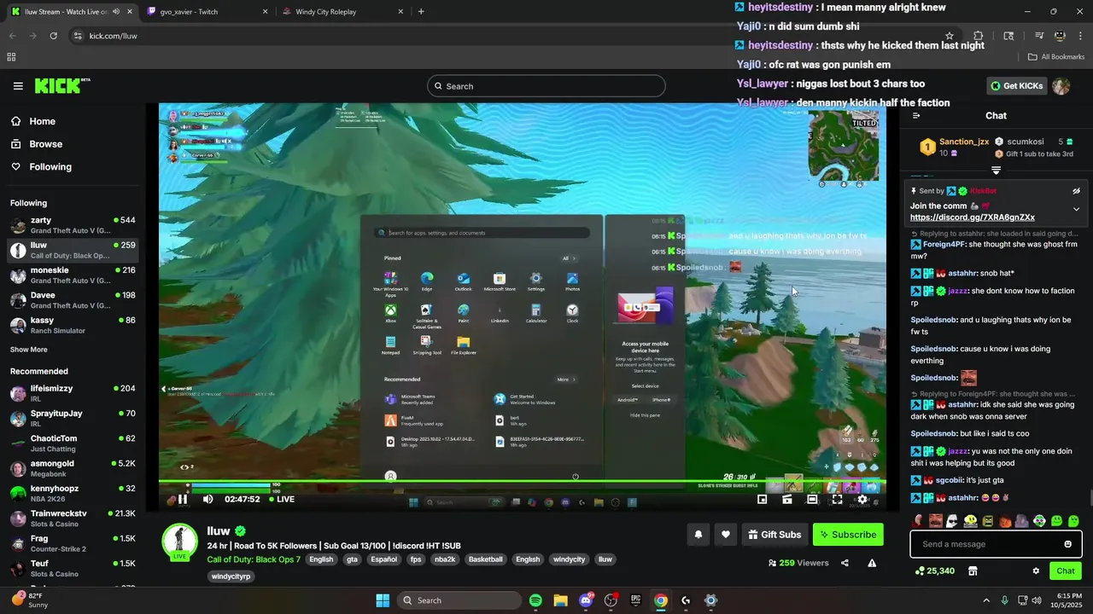This screenshot has width=1093, height=614.
Task: Switch to Windy City Roleplay tab
Action: pyautogui.click(x=342, y=12)
